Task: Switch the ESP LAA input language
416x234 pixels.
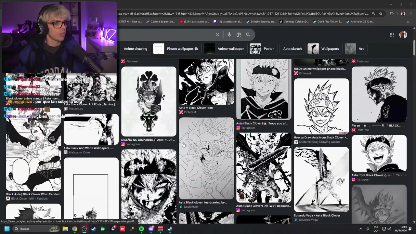Action: click(x=376, y=229)
